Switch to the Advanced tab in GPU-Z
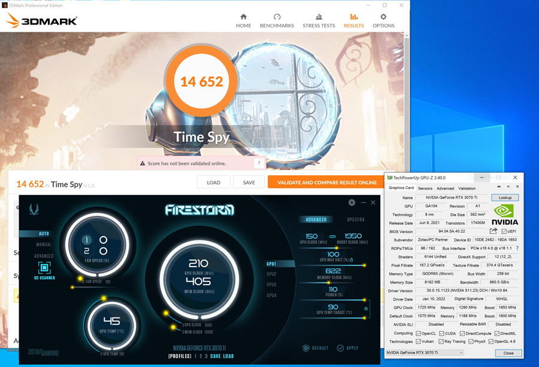The height and width of the screenshot is (367, 539). click(x=445, y=188)
